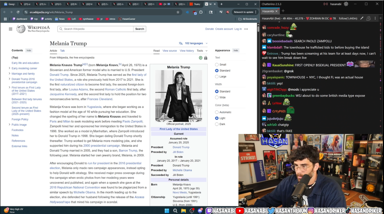Click the Wikipedia globe logo
The width and height of the screenshot is (384, 214).
[21, 29]
